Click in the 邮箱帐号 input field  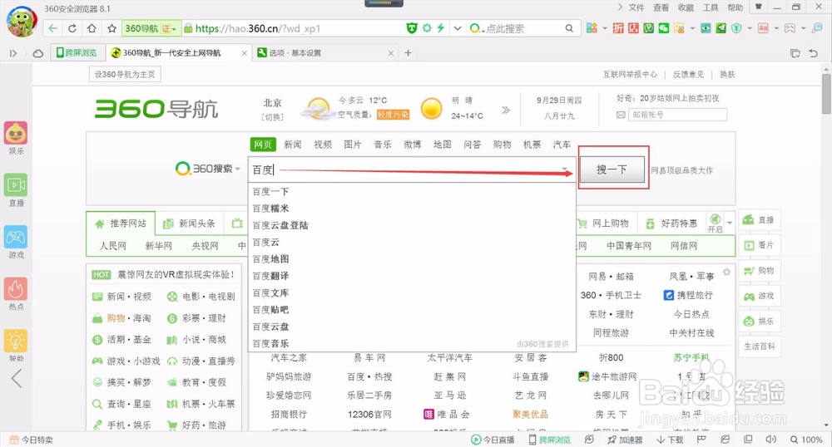(677, 115)
